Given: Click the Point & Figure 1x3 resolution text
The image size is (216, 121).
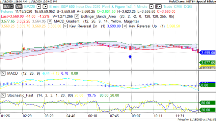Looking at the screenshot, I should point(117,7).
